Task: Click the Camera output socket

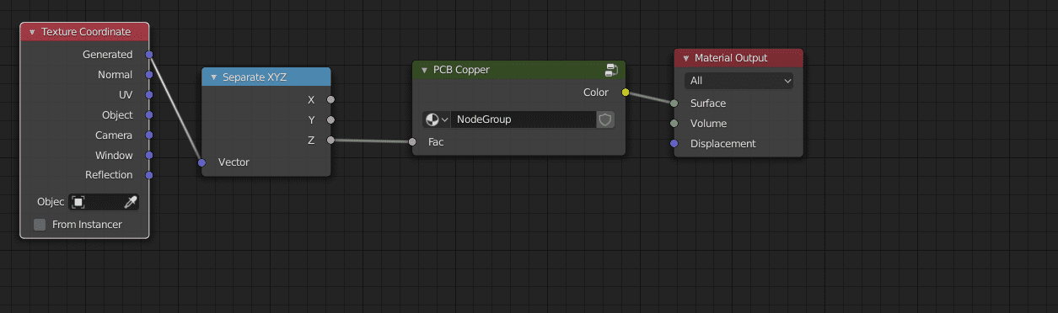Action: 149,135
